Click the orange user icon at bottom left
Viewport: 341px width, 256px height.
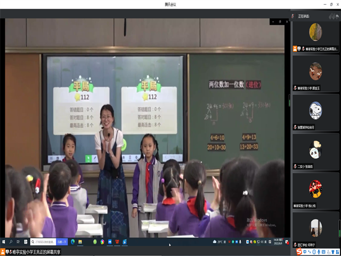coord(3,252)
